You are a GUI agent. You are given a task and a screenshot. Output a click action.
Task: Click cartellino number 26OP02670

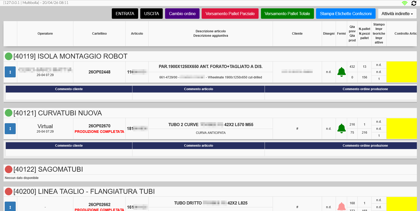point(100,126)
